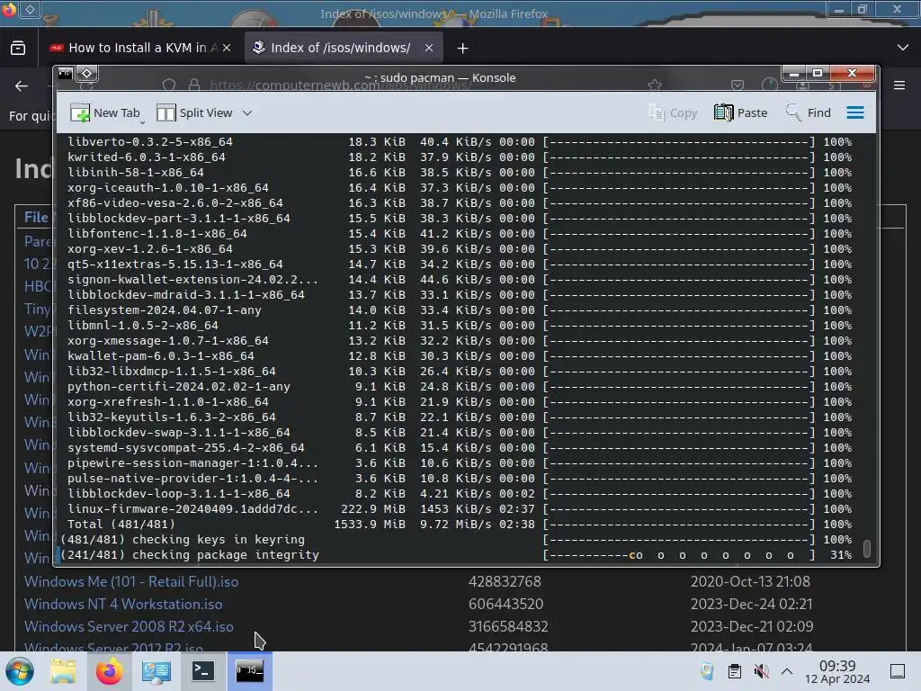This screenshot has width=921, height=691.
Task: Click the file size 428832768
Action: pos(505,582)
